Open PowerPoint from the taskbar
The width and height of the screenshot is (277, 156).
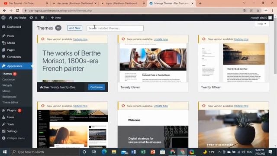[153, 152]
